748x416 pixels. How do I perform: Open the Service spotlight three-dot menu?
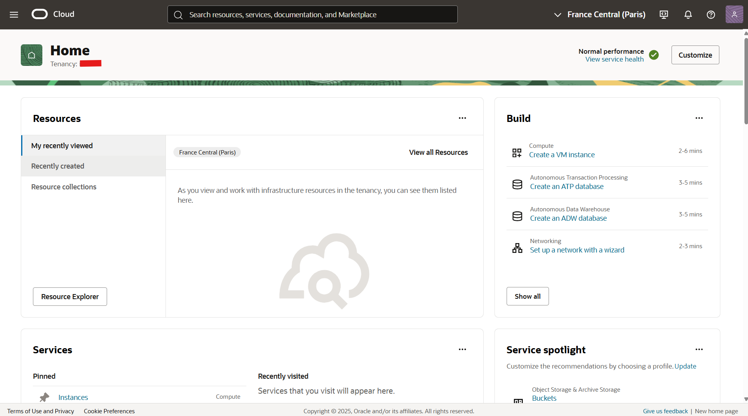(699, 349)
